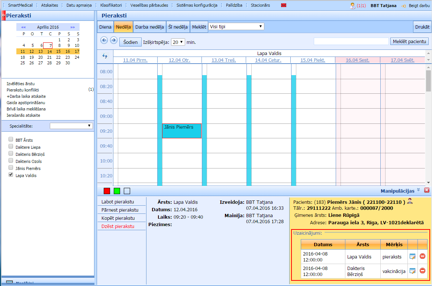This screenshot has height=286, width=432.
Task: Delete the pieraksts reminder for Lapa Valdis
Action: point(422,256)
